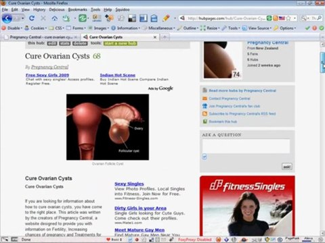Click the 'start a new hub' button
Viewport: 325px width, 243px height.
click(121, 43)
